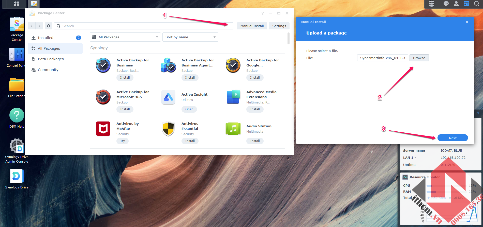Install Audio Station
Viewport: 483px width, 227px height.
(x=255, y=141)
